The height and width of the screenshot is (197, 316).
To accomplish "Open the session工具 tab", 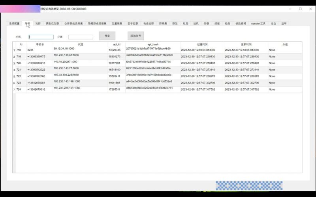I will [258, 24].
